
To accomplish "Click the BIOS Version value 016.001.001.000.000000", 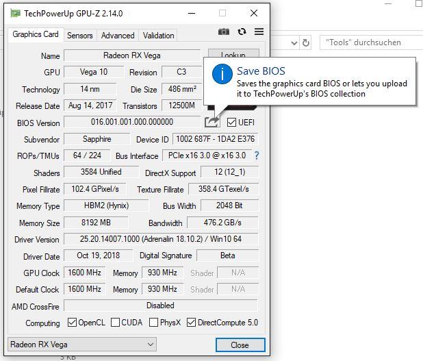I will click(132, 122).
